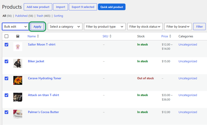This screenshot has width=207, height=125.
Task: Open the Bulk edit actions dropdown
Action: [15, 26]
